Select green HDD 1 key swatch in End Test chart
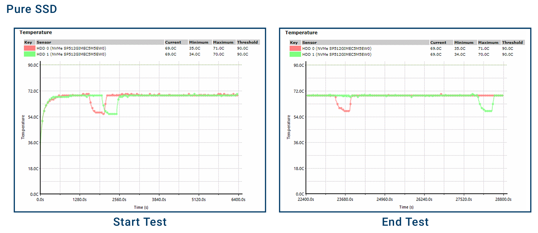The height and width of the screenshot is (233, 538). (x=295, y=55)
